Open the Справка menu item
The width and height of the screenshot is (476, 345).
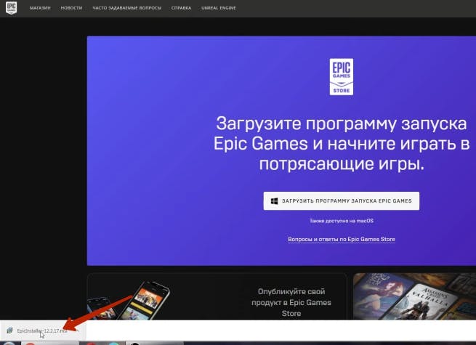(x=181, y=8)
